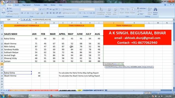This screenshot has height=98, width=175.
Task: Click the Increase Decimal icon
Action: [91, 13]
